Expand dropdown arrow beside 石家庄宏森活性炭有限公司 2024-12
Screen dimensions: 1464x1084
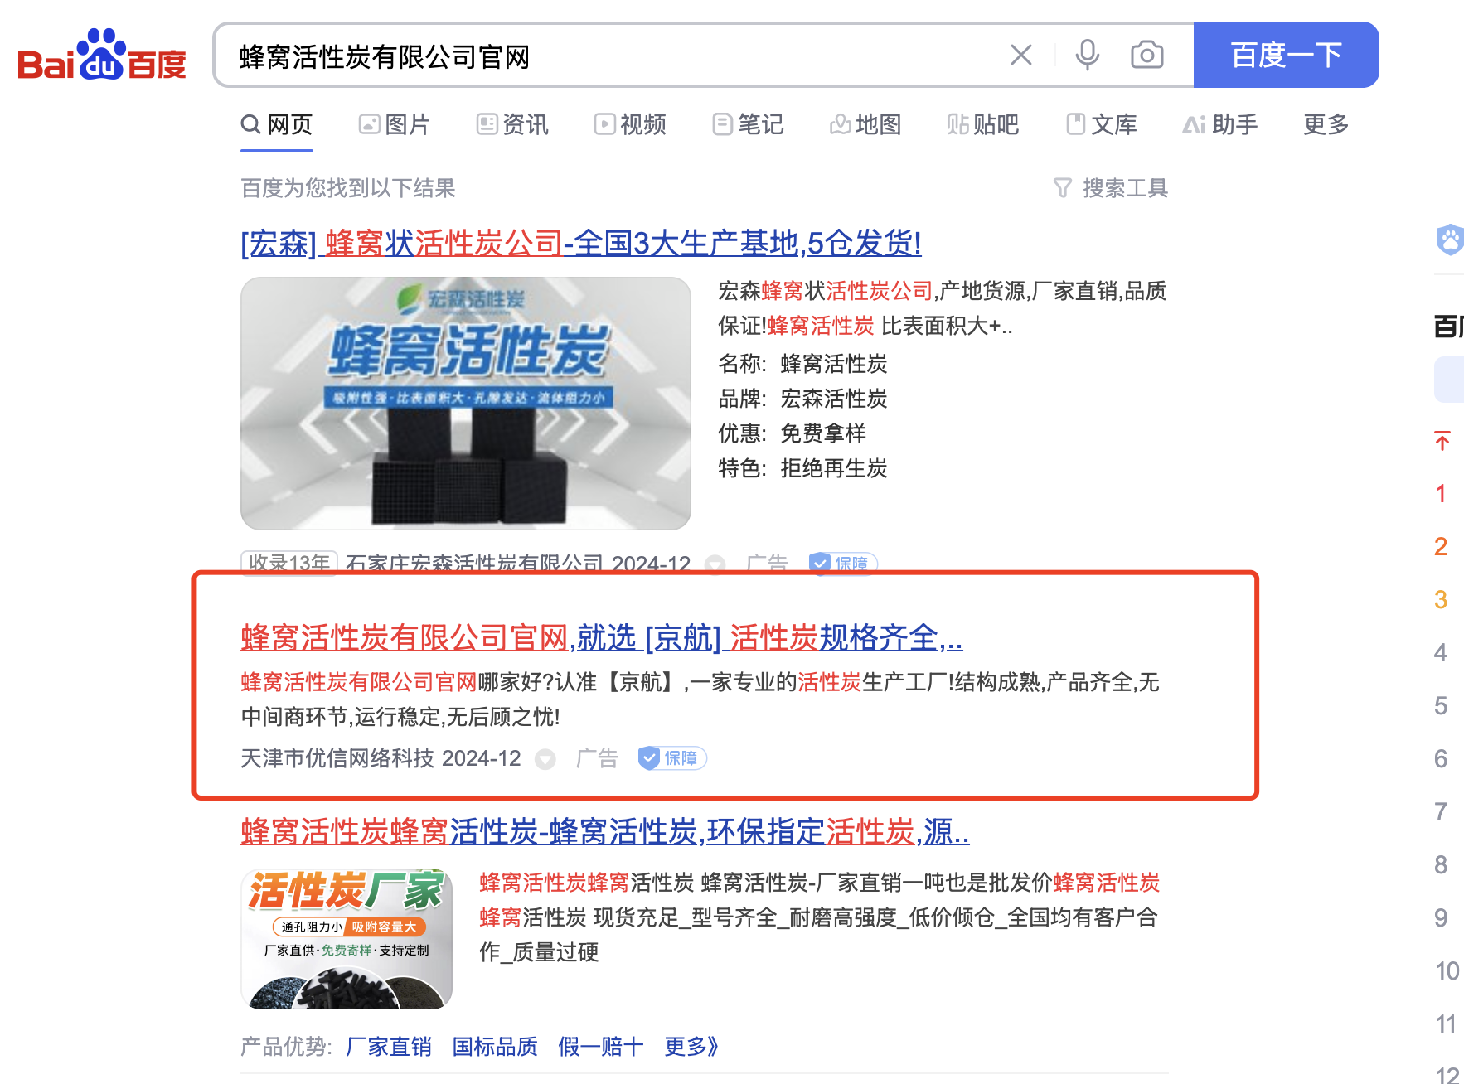click(x=715, y=564)
